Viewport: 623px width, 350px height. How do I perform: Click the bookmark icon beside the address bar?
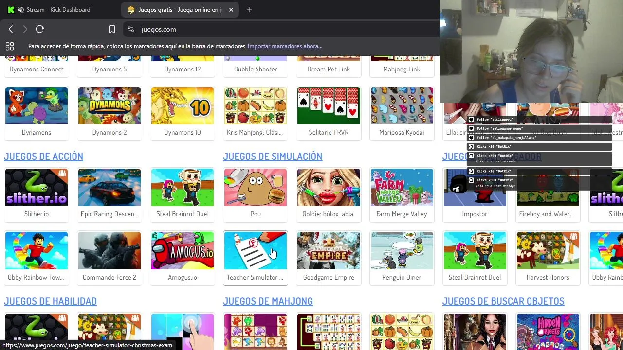112,29
